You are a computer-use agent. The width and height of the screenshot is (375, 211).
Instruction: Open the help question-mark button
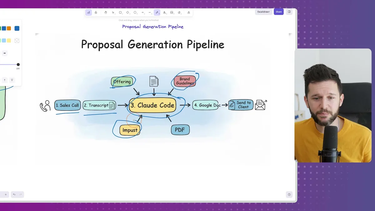click(289, 194)
